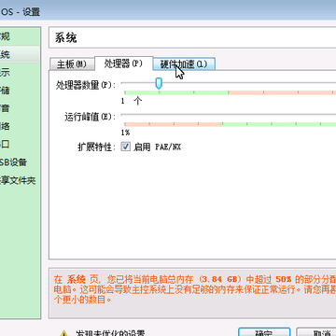Viewport: 336px width, 336px height.
Task: Click the 运行峰值 value '1%'
Action: coord(125,133)
